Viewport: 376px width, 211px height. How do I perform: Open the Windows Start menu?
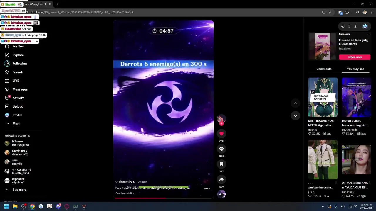click(6, 206)
